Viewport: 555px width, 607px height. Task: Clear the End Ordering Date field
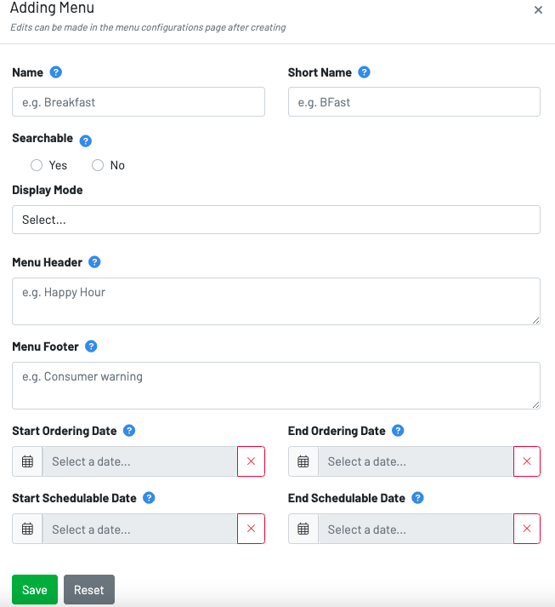pyautogui.click(x=526, y=461)
